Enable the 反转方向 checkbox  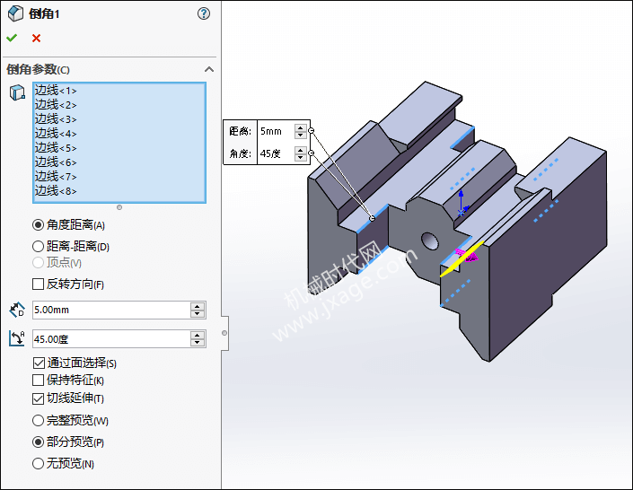tap(38, 284)
